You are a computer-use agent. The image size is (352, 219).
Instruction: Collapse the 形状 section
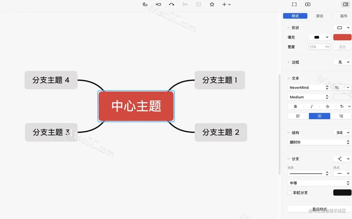tap(289, 28)
